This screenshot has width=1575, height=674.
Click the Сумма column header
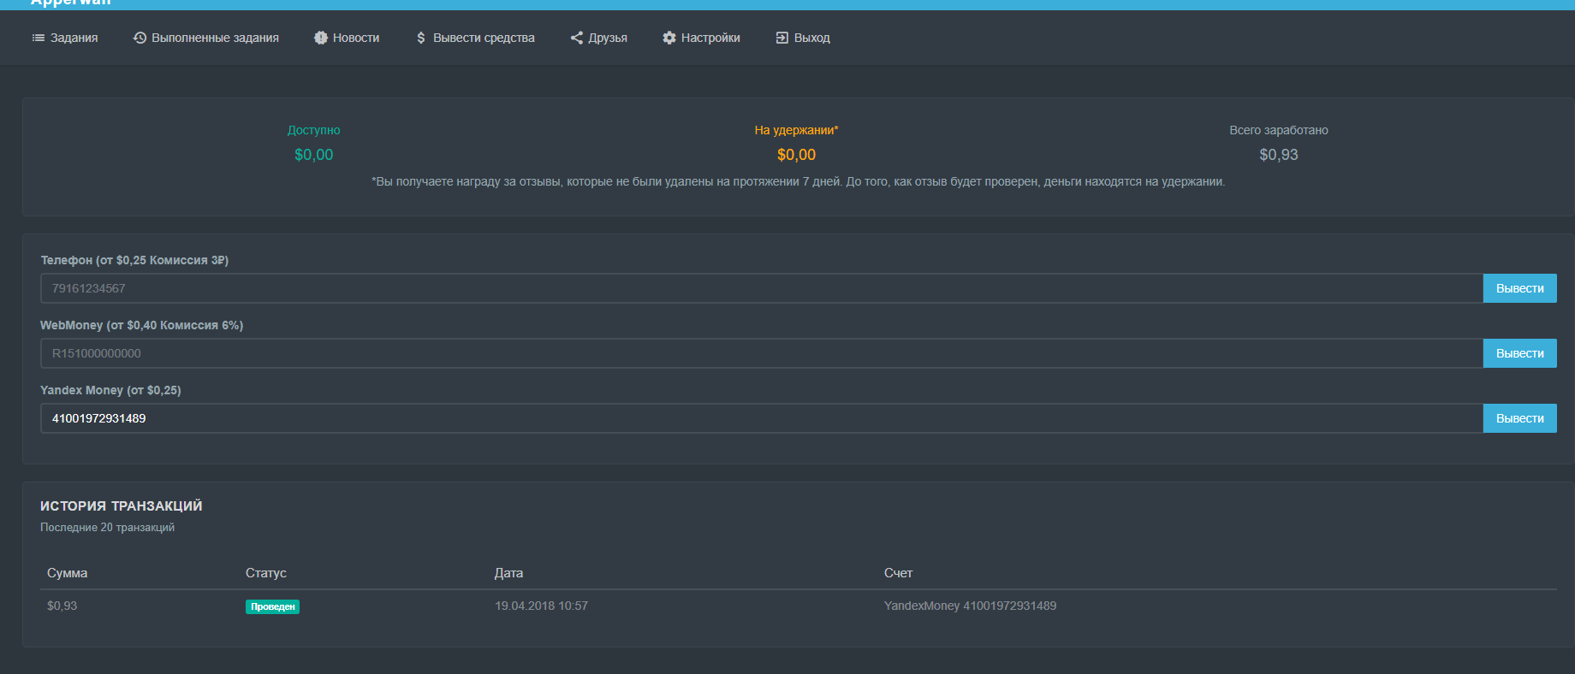tap(67, 573)
